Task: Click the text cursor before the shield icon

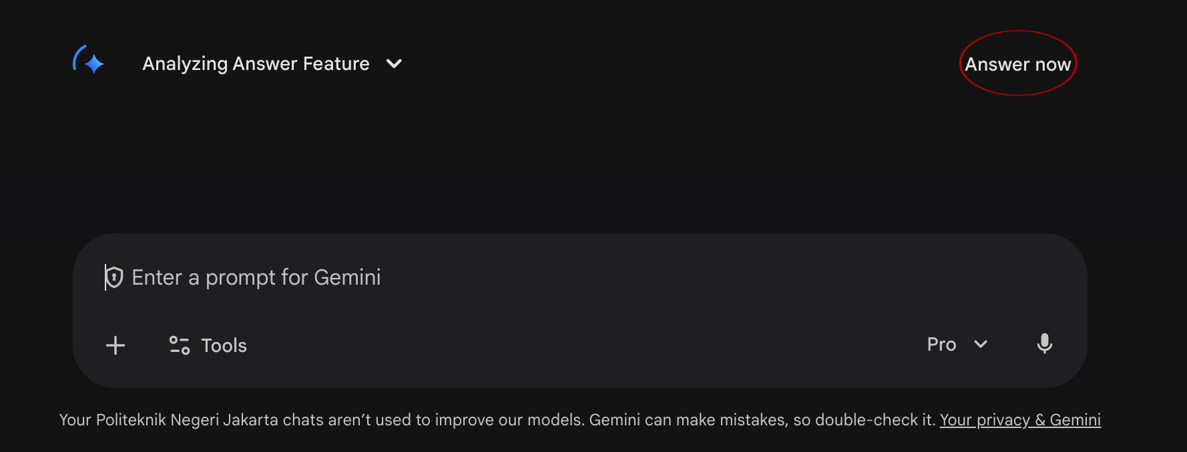Action: click(105, 277)
